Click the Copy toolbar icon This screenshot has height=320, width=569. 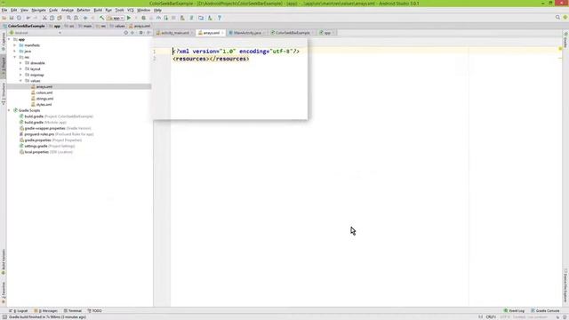pyautogui.click(x=52, y=18)
